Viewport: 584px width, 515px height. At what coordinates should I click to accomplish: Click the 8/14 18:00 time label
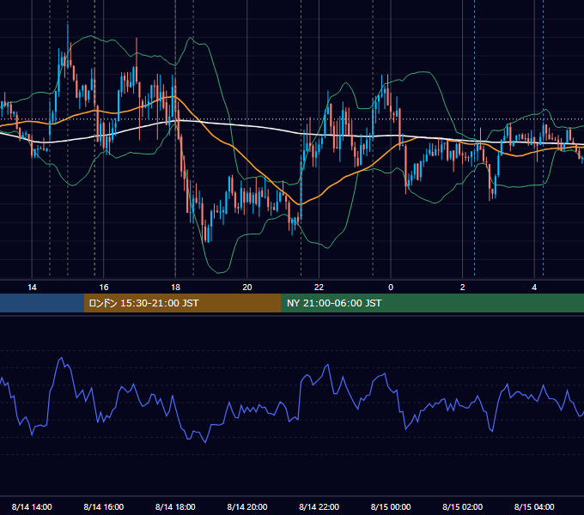click(175, 506)
